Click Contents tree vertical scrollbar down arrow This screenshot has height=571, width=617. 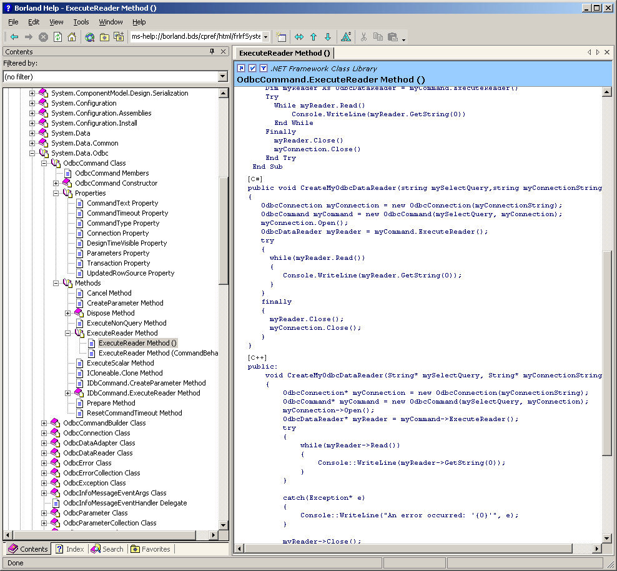coord(224,525)
